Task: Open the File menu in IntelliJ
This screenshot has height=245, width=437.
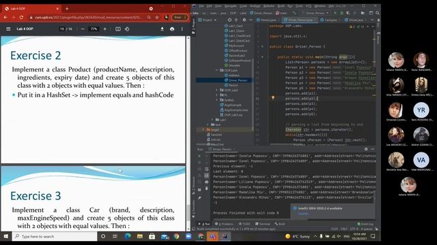Action: [201, 6]
